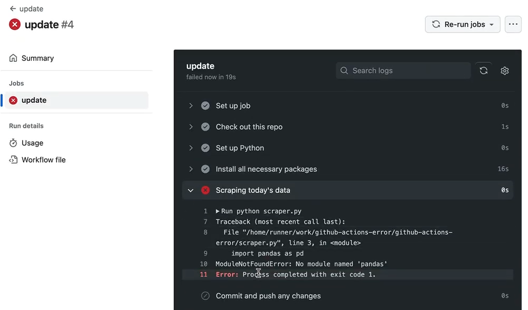528x310 pixels.
Task: Click the success checkmark beside Set up Python
Action: coord(205,148)
